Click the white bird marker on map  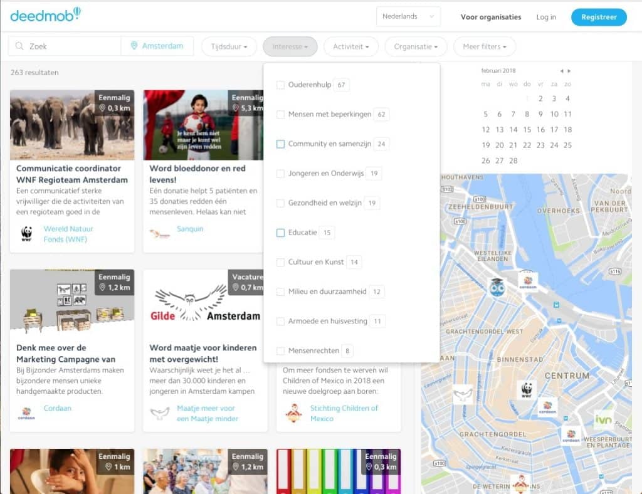pos(463,394)
